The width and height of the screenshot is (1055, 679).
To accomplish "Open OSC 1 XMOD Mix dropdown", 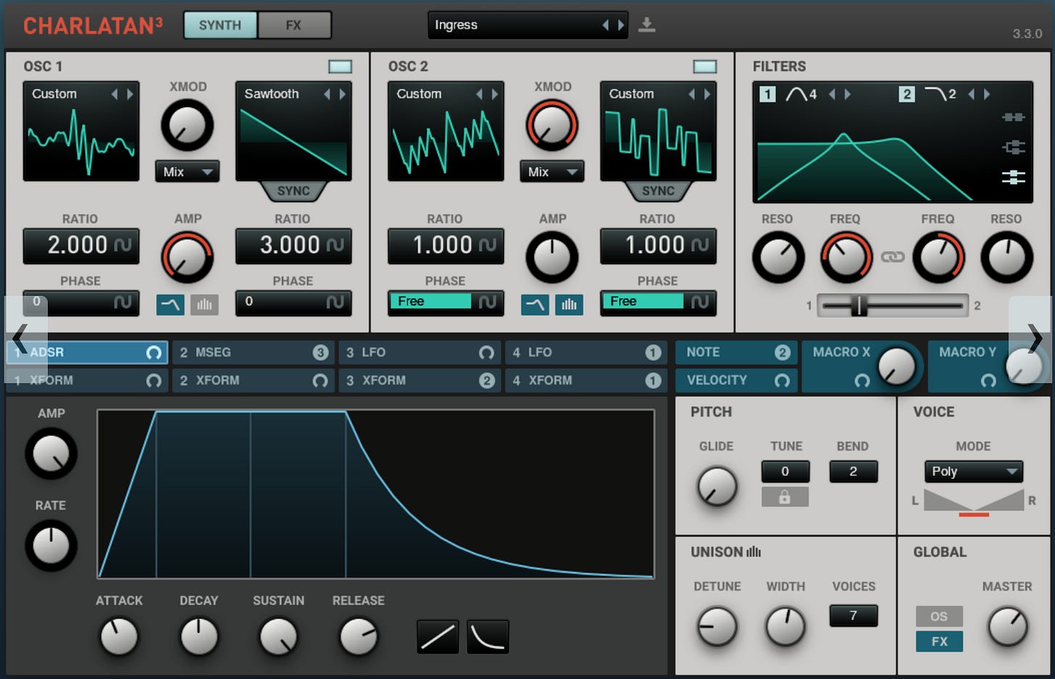I will tap(187, 172).
